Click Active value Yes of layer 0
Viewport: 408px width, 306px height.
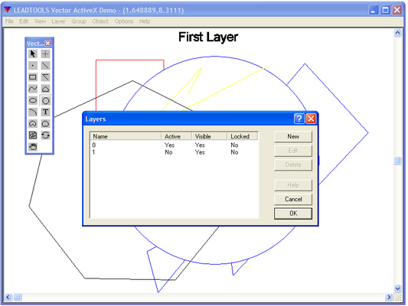169,145
